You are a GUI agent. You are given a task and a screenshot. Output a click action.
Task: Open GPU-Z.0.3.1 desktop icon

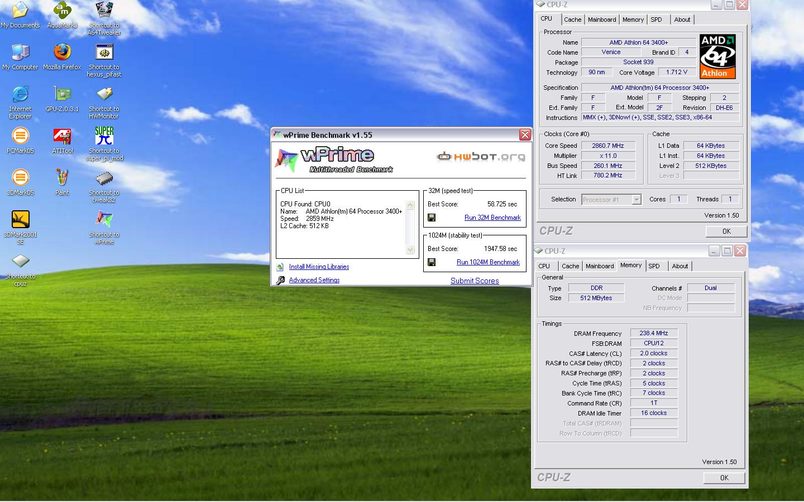click(62, 99)
